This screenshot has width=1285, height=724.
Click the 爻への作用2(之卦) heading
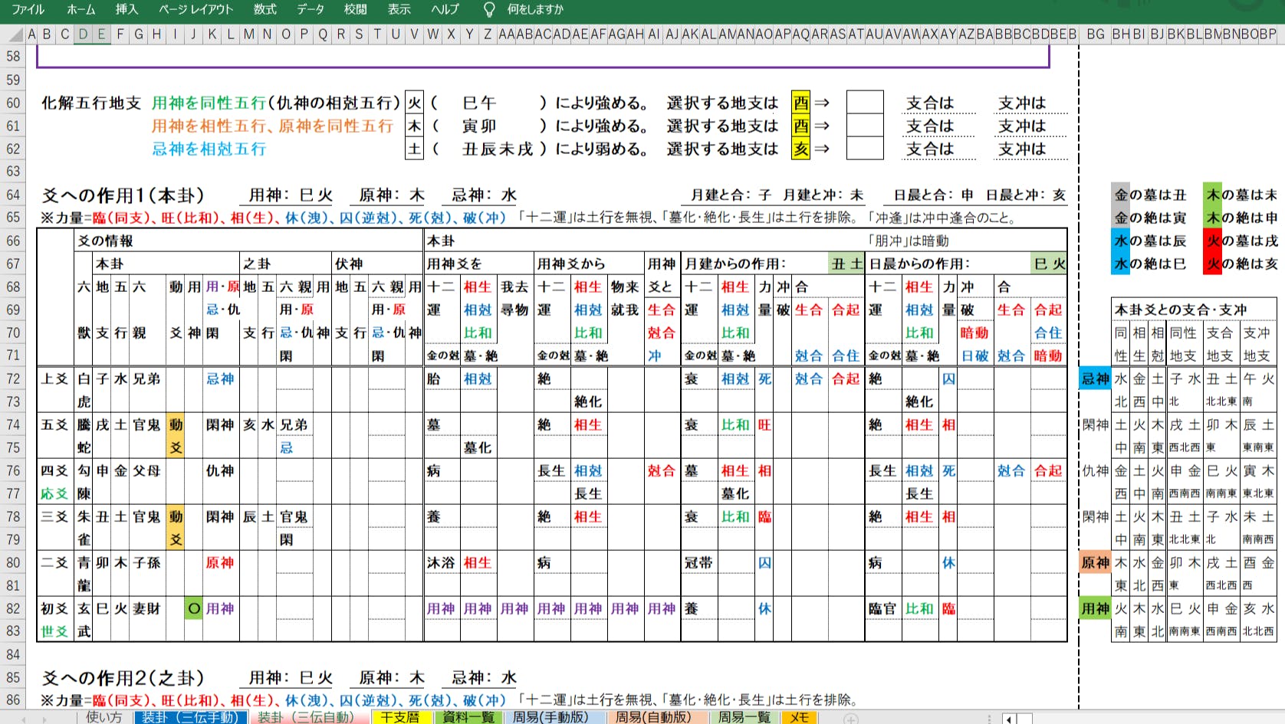123,677
